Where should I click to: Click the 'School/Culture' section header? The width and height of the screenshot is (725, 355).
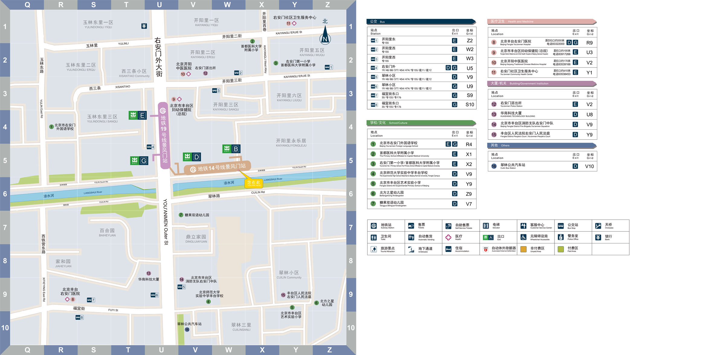coord(421,123)
